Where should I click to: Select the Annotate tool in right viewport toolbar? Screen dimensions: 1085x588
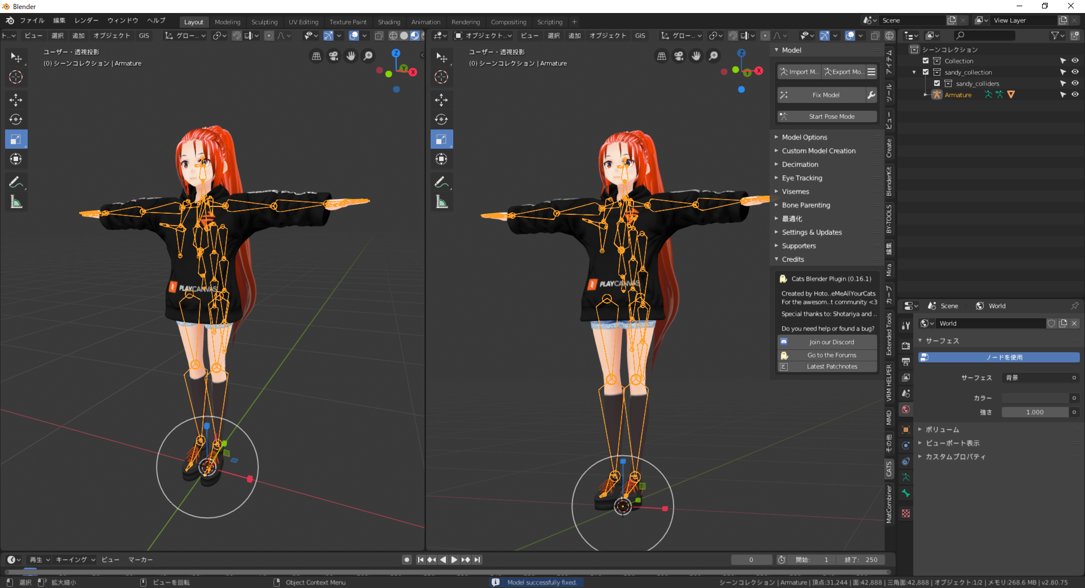pos(441,182)
